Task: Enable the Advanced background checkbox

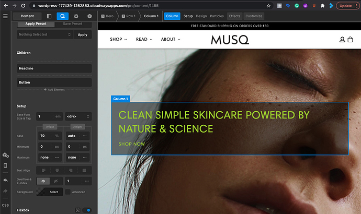Action: [x=68, y=192]
